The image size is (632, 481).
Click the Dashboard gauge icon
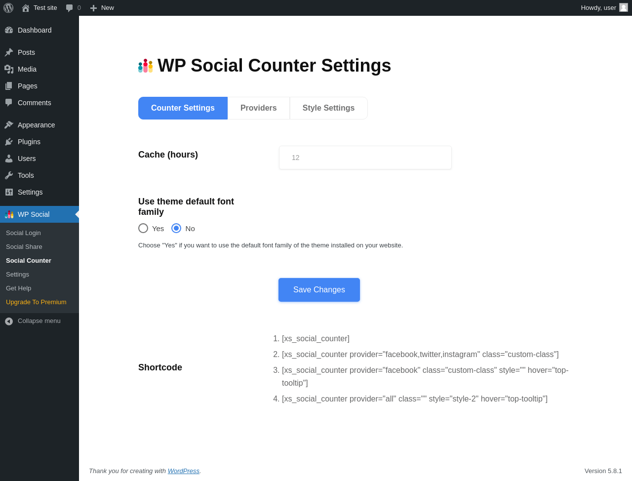9,30
